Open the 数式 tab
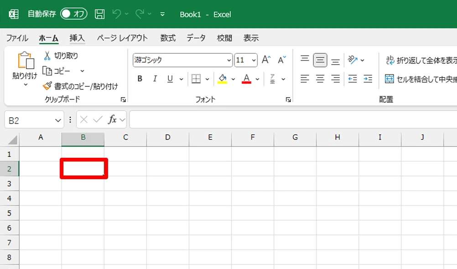The height and width of the screenshot is (269, 457). (168, 38)
